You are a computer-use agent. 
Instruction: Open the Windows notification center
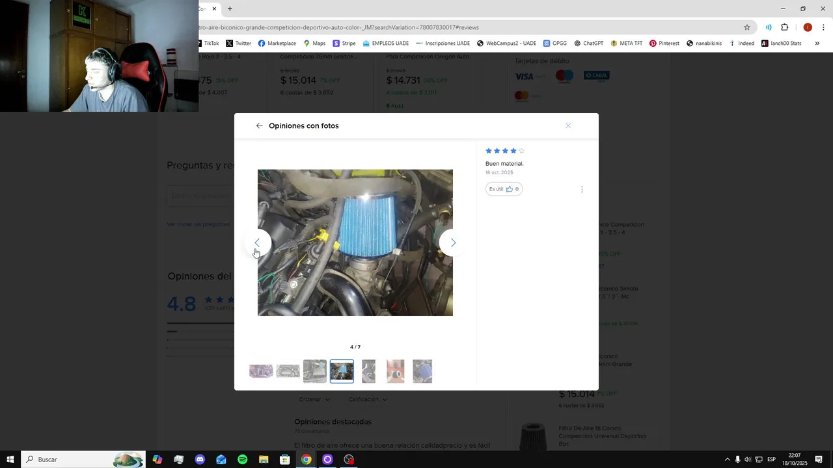pyautogui.click(x=819, y=460)
